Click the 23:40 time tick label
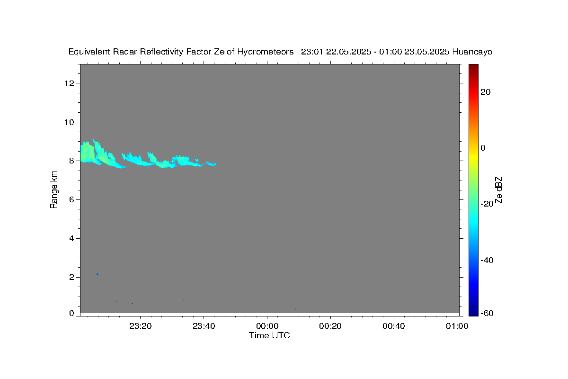 204,326
